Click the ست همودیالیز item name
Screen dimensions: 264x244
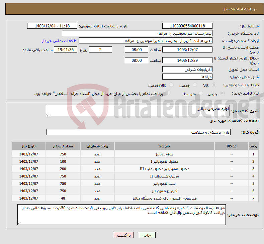(164, 184)
